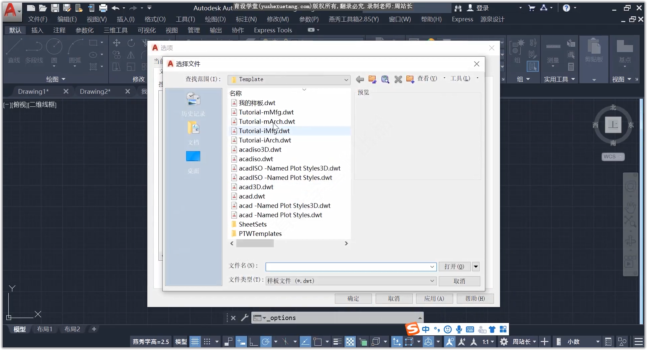Select the Rotate tool in Modify panel
The image size is (647, 350).
tap(131, 43)
